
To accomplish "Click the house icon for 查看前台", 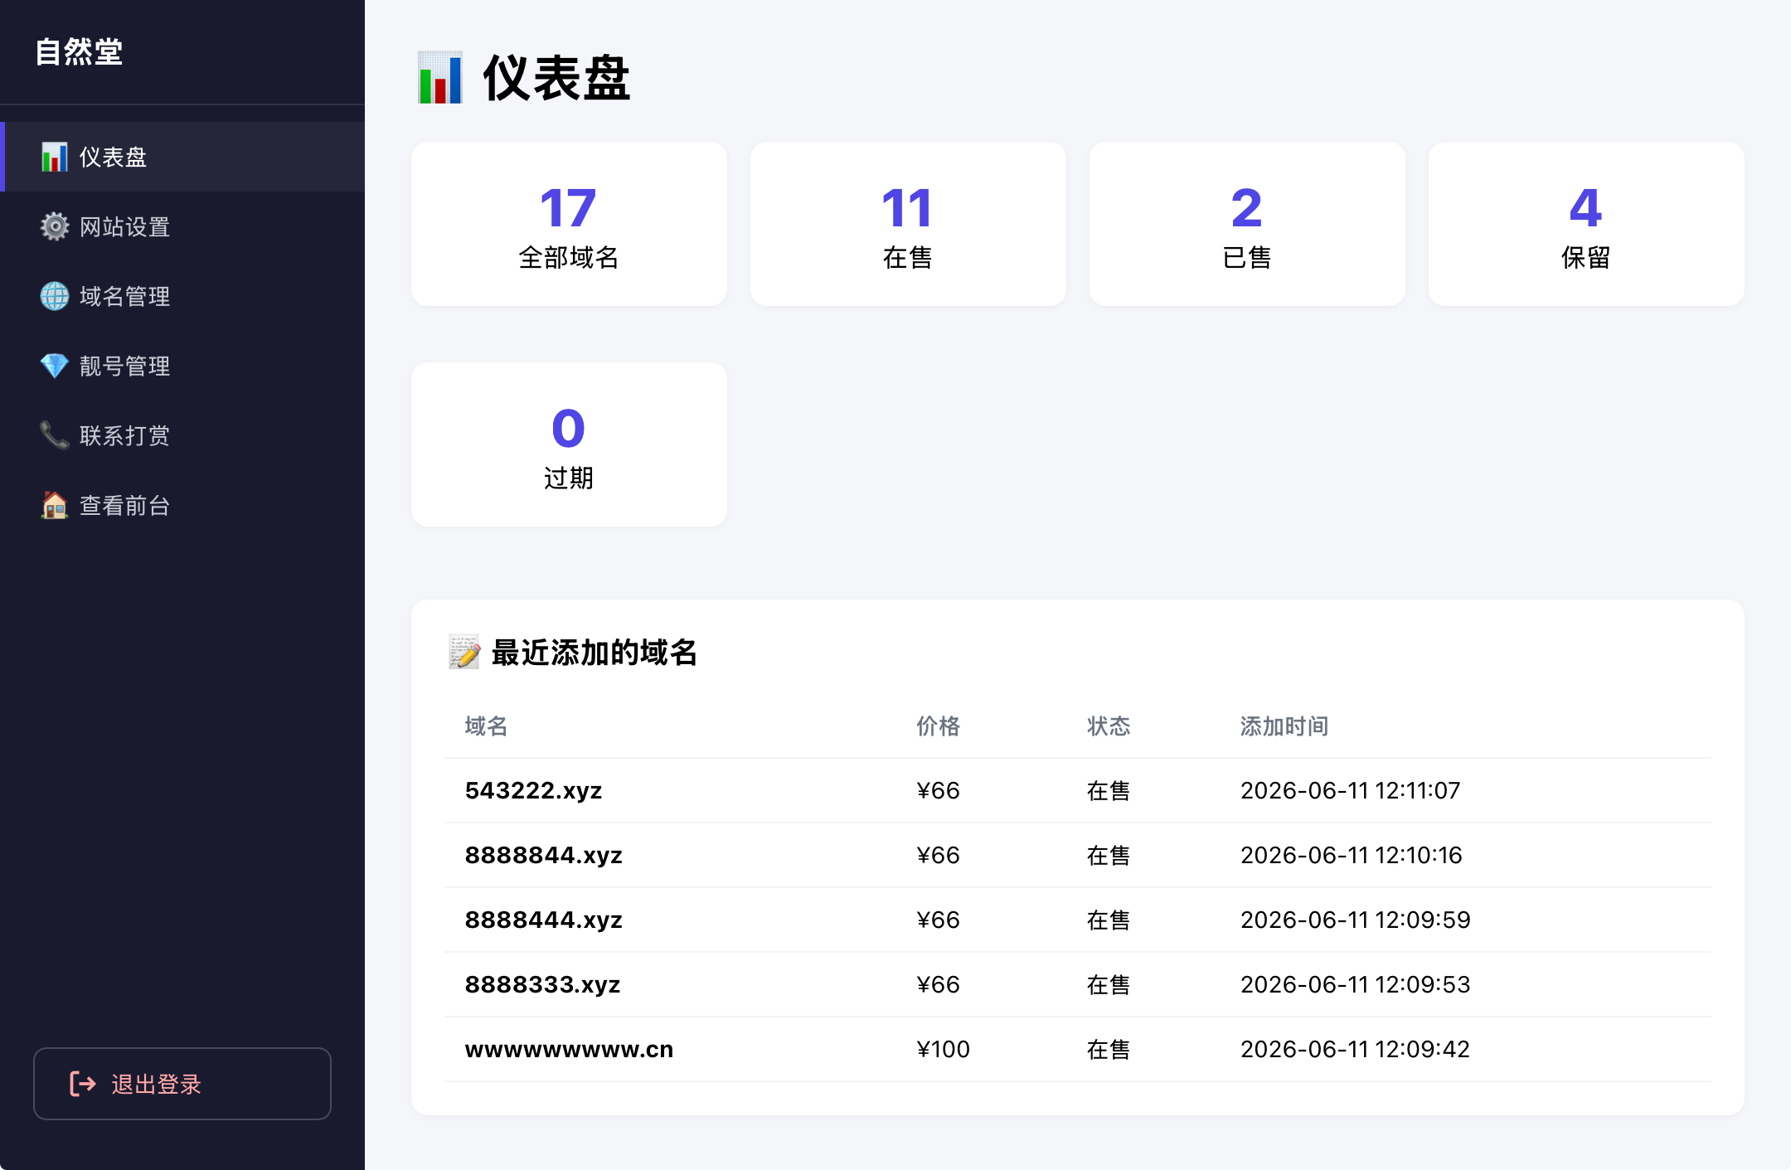I will tap(55, 505).
